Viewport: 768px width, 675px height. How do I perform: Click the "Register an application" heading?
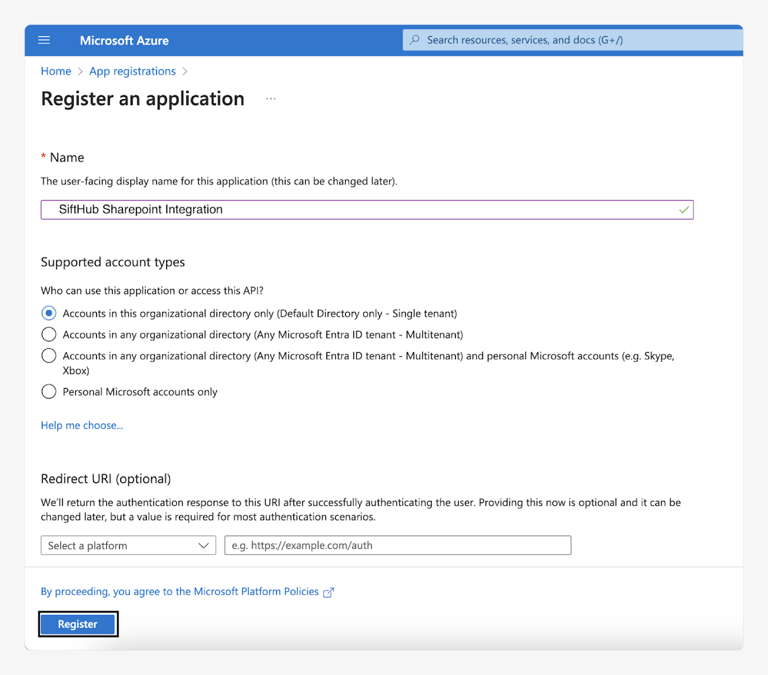[x=143, y=99]
